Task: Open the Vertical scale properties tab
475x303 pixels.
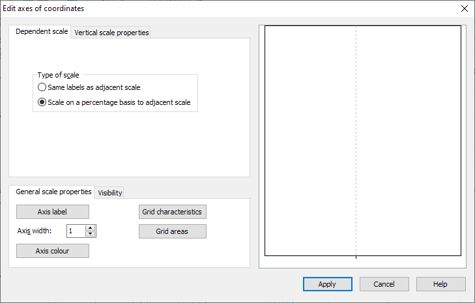Action: click(x=111, y=33)
